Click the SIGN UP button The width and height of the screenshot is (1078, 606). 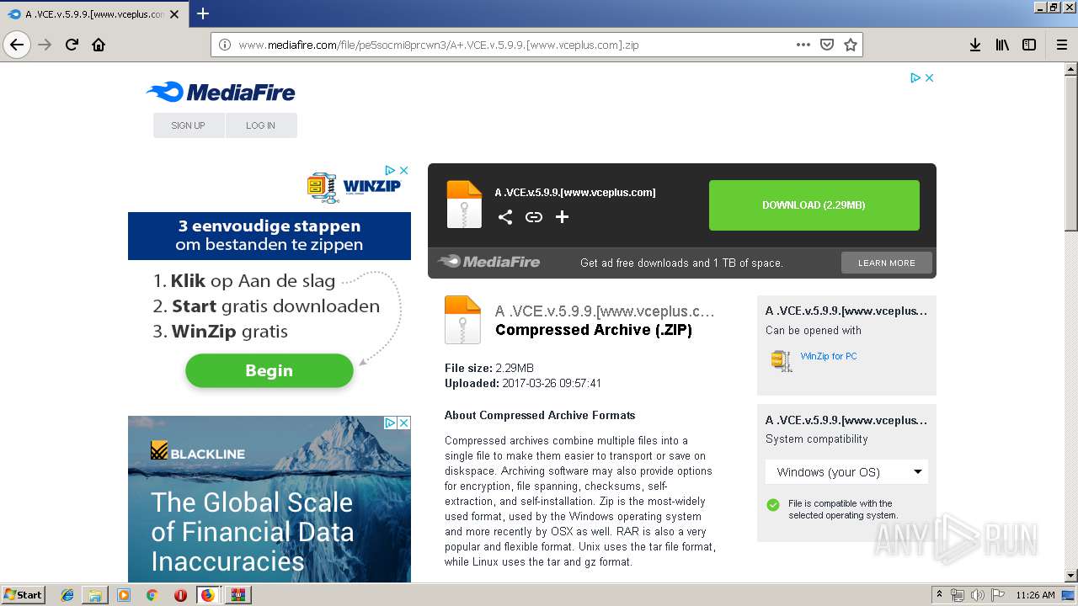[x=188, y=125]
